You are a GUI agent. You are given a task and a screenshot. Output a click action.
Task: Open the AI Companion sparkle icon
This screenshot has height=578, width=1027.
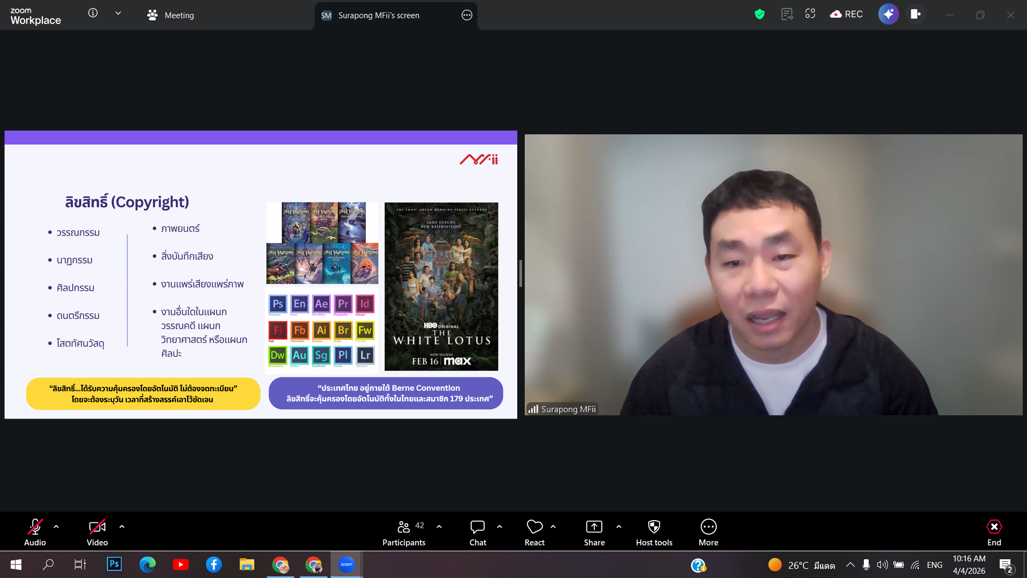[888, 14]
